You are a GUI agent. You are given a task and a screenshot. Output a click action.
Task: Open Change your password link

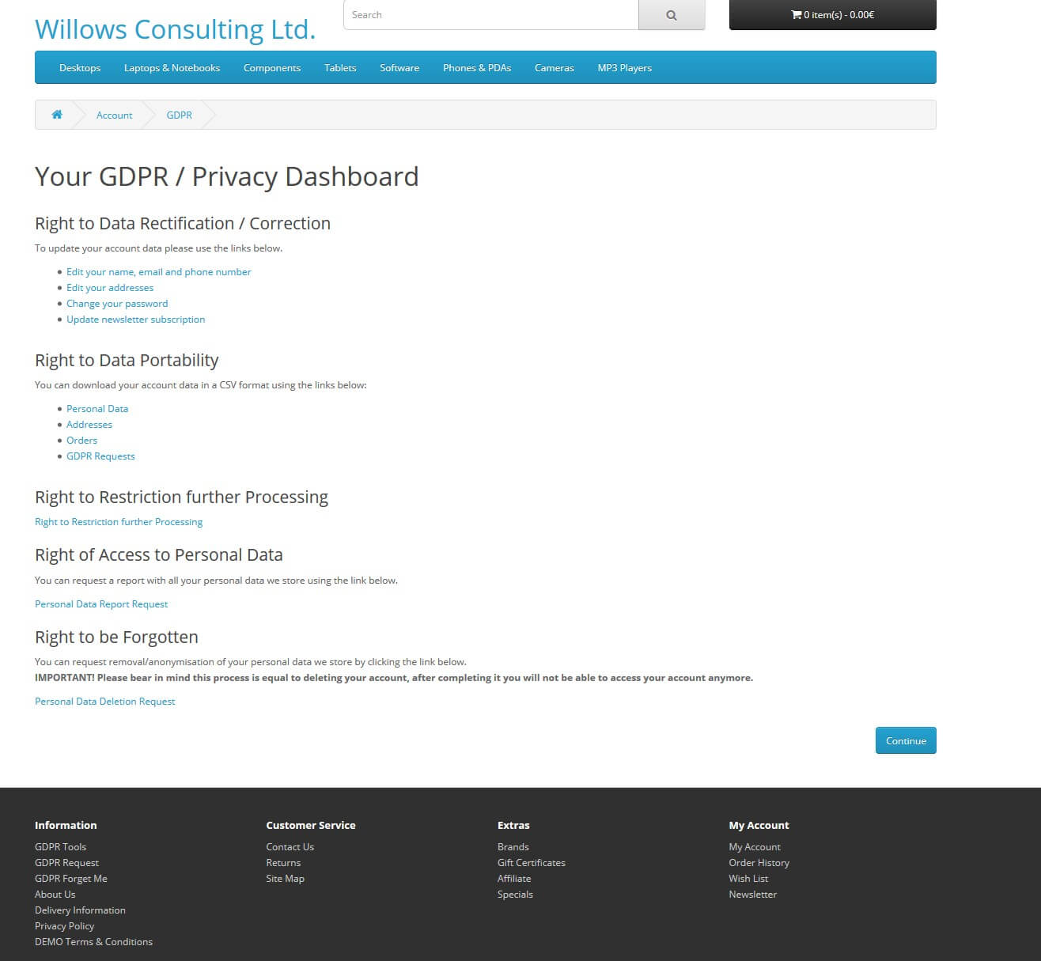point(117,304)
